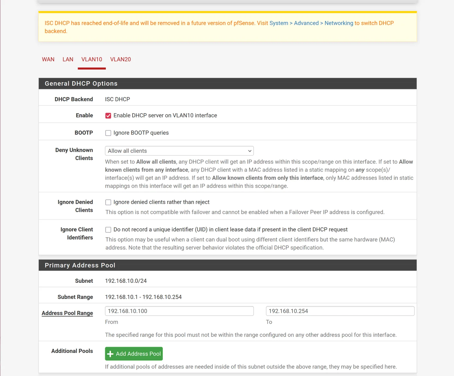
Task: Follow the Networking link
Action: [339, 23]
